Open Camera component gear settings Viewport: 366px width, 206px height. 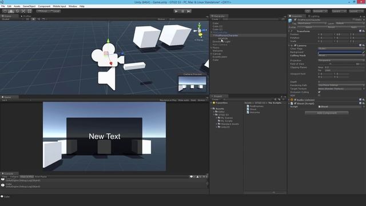364,45
